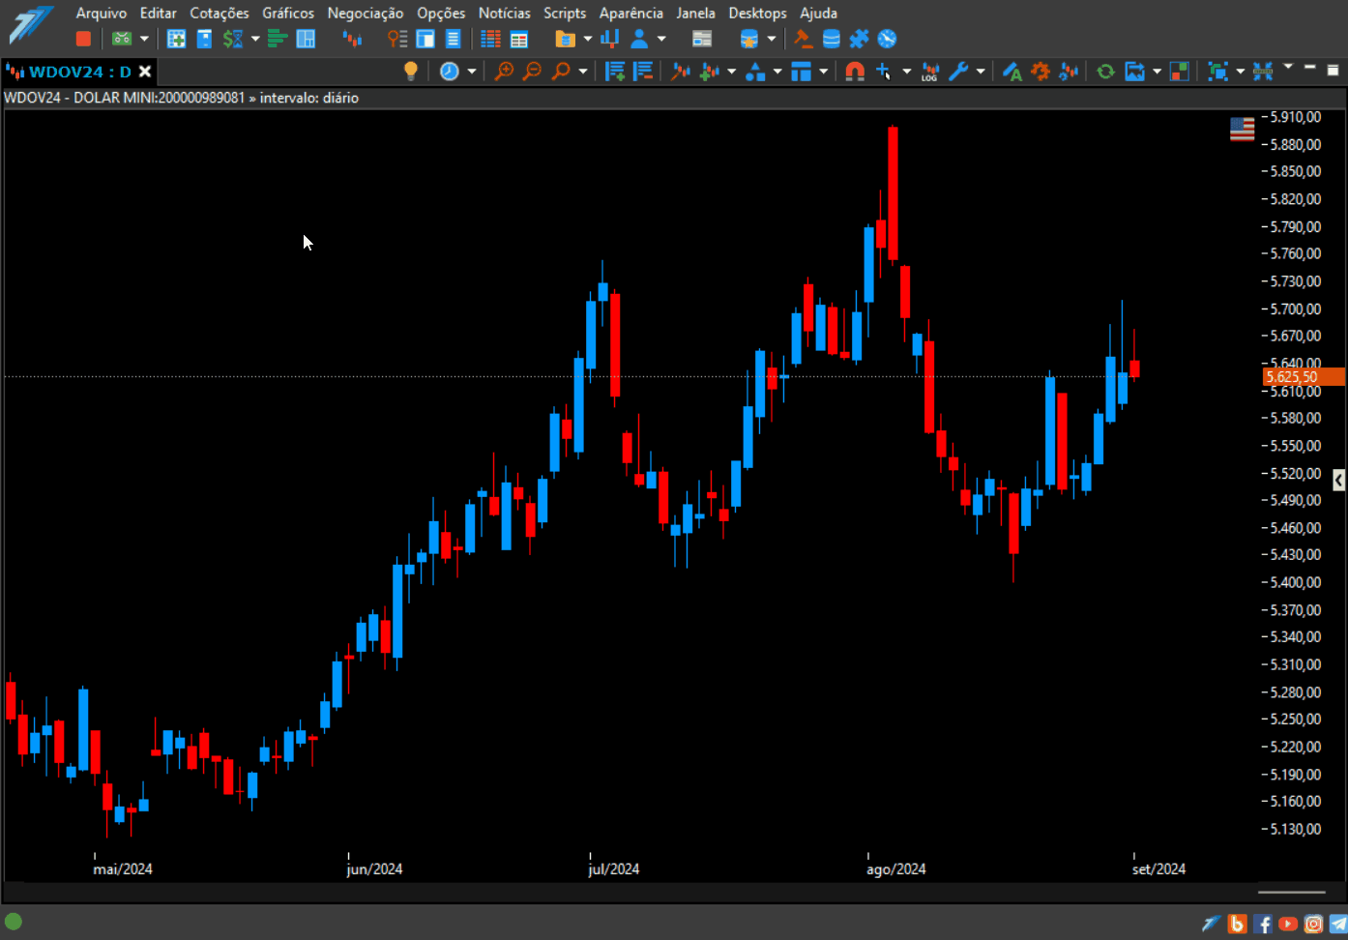The image size is (1348, 940).
Task: Open dropdown beside the shapes drawing icon
Action: click(777, 72)
